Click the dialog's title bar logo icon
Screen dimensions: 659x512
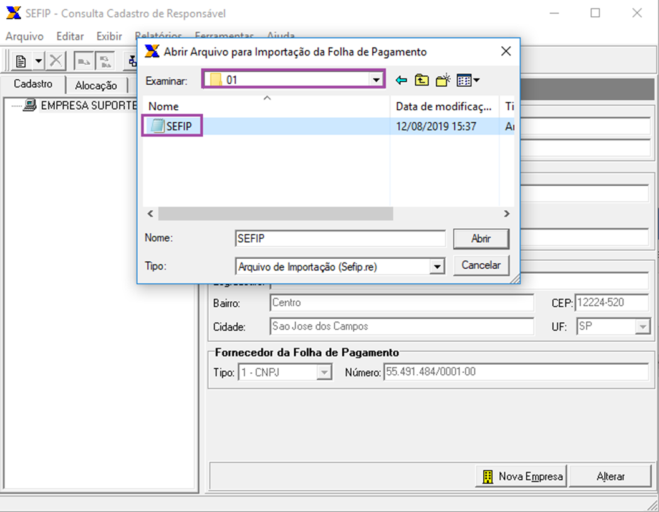click(x=152, y=51)
